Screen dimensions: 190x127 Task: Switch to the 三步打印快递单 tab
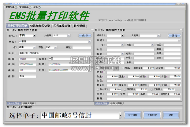point(17,26)
